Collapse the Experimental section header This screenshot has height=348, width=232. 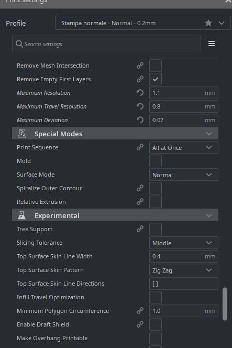115,215
